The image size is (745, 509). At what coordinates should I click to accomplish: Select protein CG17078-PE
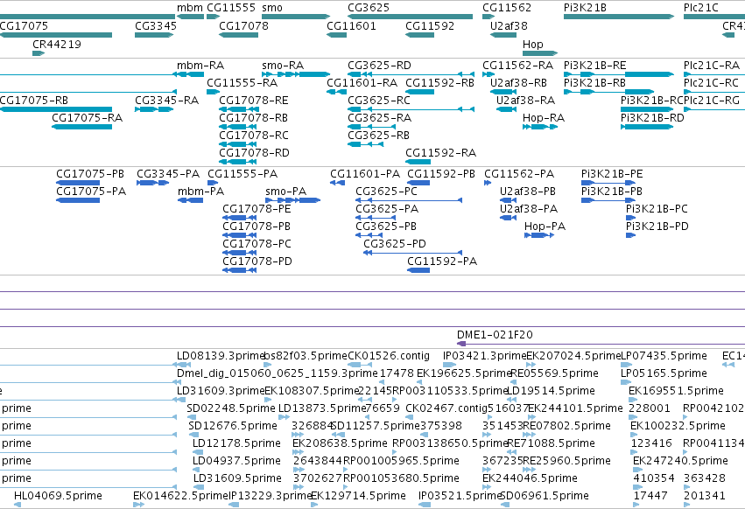(x=240, y=218)
